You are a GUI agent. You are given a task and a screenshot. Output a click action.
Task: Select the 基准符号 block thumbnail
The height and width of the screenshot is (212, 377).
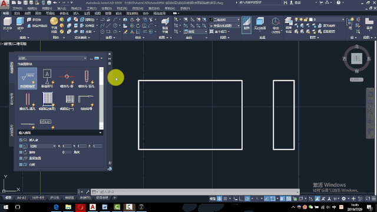point(47,78)
